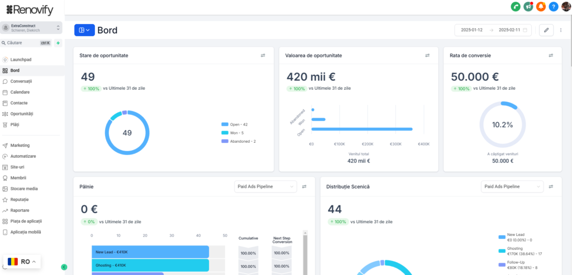The height and width of the screenshot is (275, 572).
Task: Click the Renovify logo
Action: (x=29, y=10)
